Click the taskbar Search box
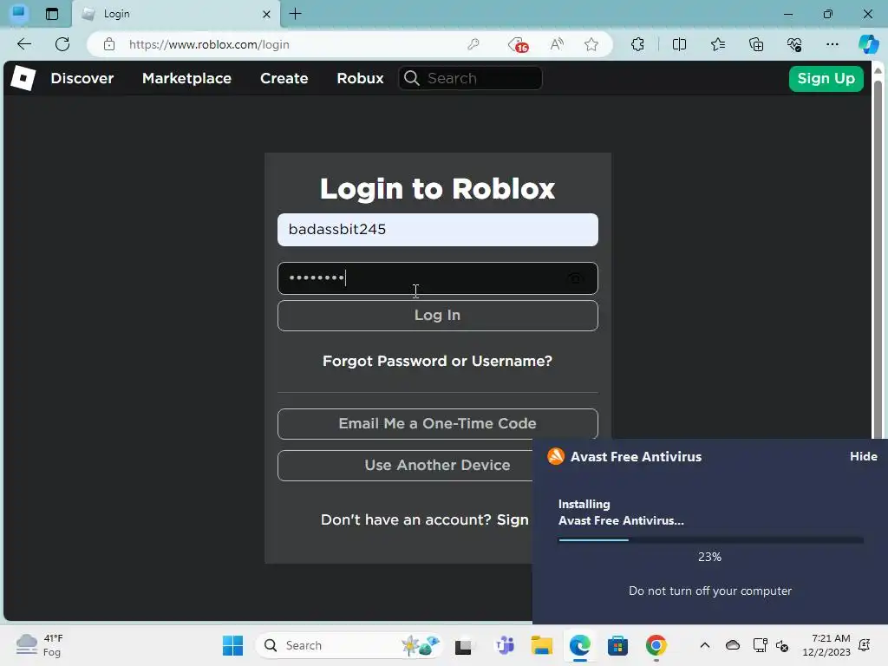The width and height of the screenshot is (888, 666). [349, 645]
